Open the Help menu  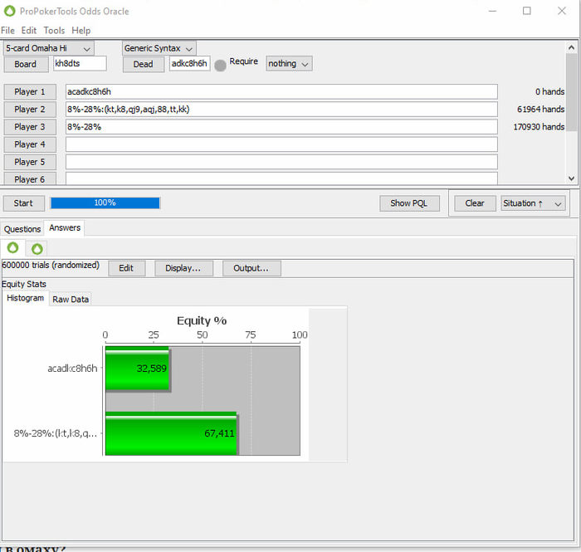[x=81, y=31]
